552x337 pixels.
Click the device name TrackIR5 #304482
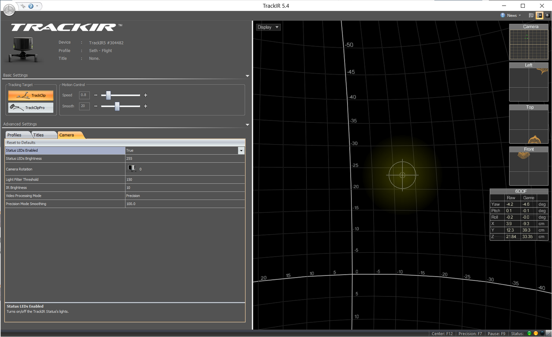(x=106, y=43)
